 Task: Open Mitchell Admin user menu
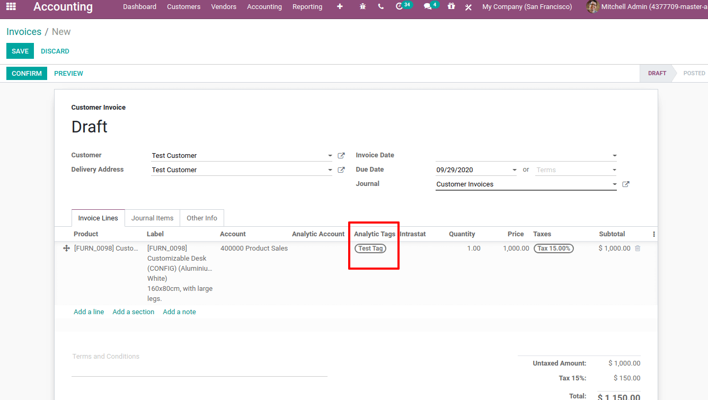pyautogui.click(x=647, y=7)
